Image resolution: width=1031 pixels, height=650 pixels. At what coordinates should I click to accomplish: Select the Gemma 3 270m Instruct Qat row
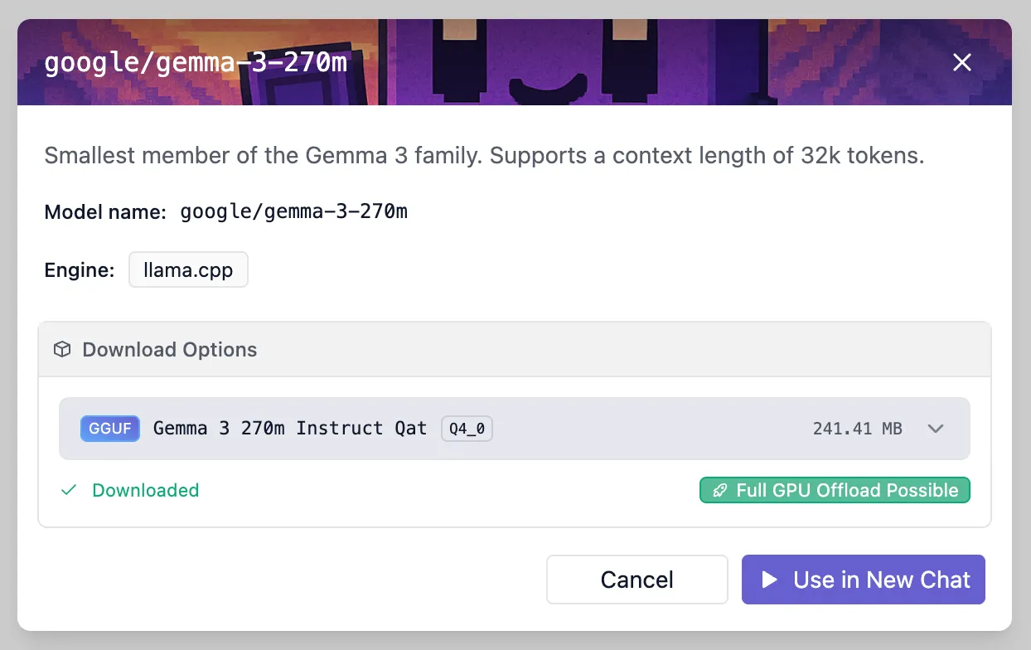click(x=290, y=429)
